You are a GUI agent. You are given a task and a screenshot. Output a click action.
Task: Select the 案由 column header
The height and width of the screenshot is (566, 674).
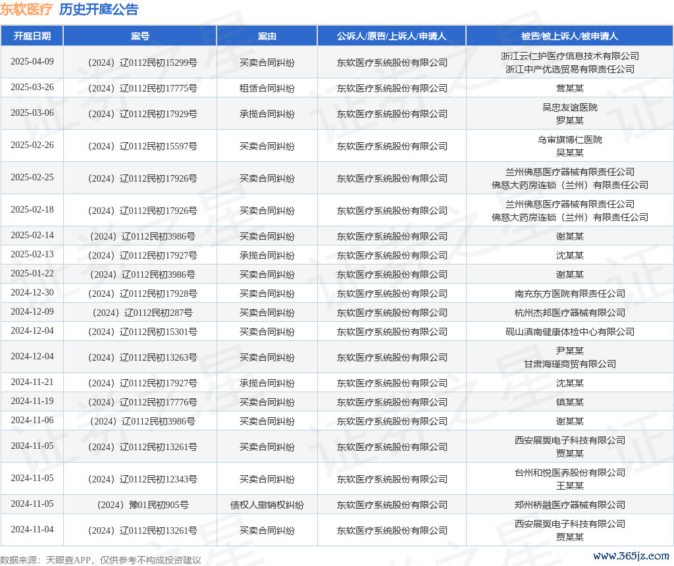267,36
